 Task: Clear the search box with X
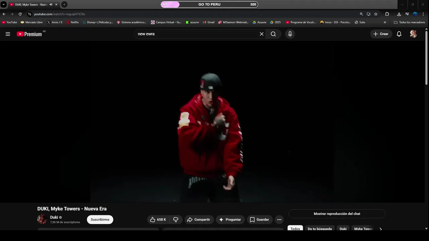tap(262, 34)
